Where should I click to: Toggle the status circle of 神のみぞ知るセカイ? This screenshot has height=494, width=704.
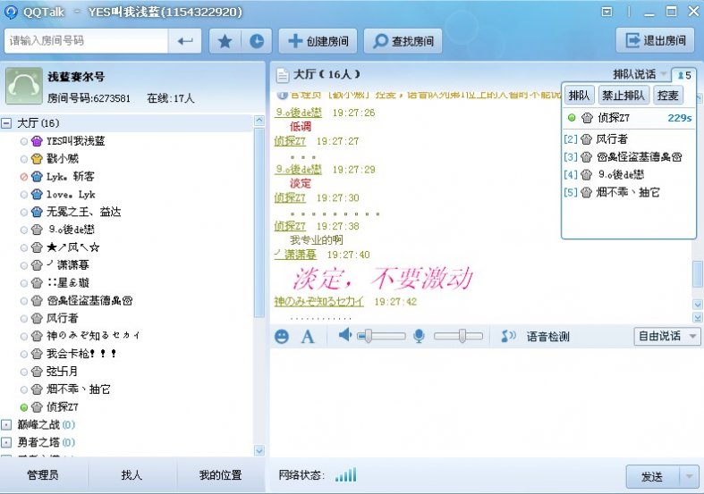(x=24, y=337)
